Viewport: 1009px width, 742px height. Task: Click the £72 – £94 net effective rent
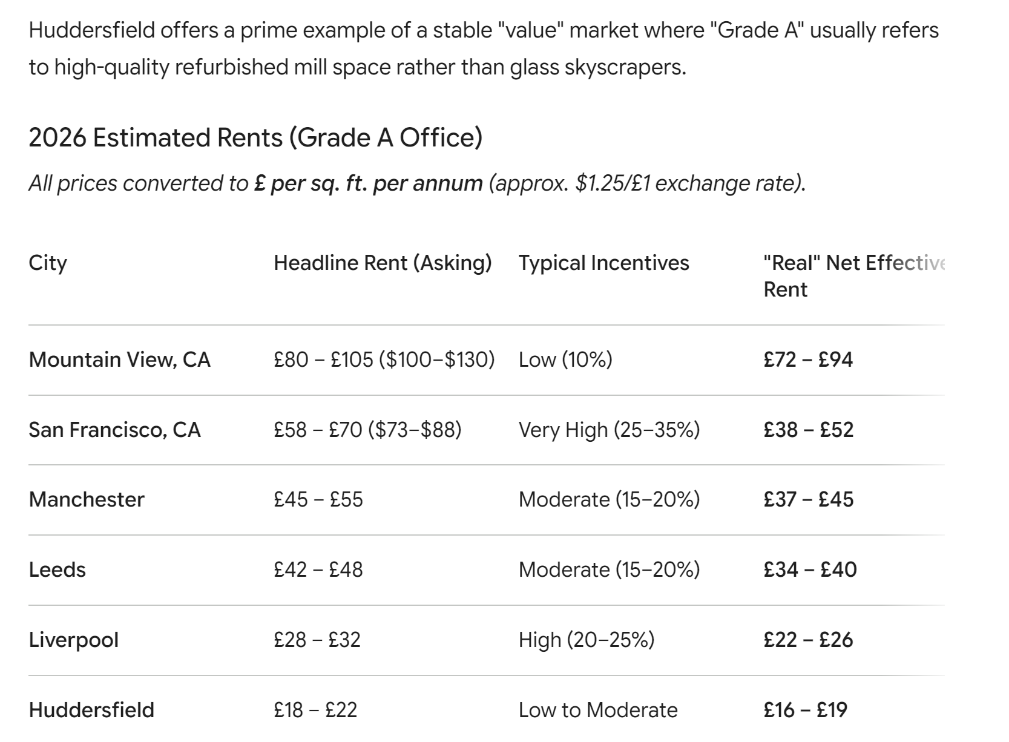(x=808, y=360)
